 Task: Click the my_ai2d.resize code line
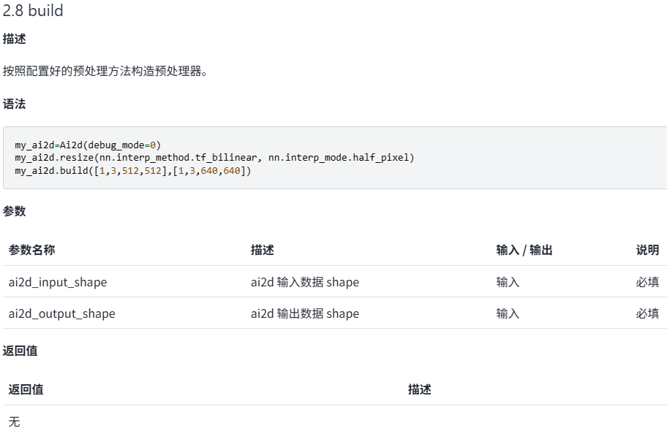click(214, 158)
